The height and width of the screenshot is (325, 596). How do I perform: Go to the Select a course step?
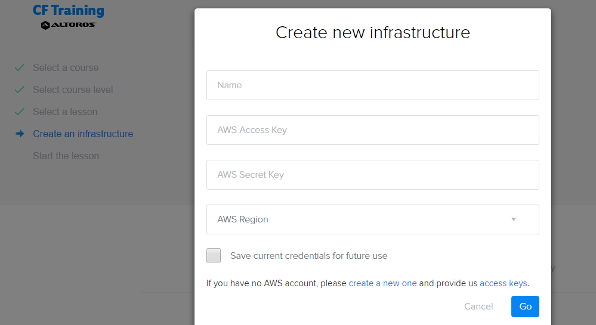coord(66,67)
